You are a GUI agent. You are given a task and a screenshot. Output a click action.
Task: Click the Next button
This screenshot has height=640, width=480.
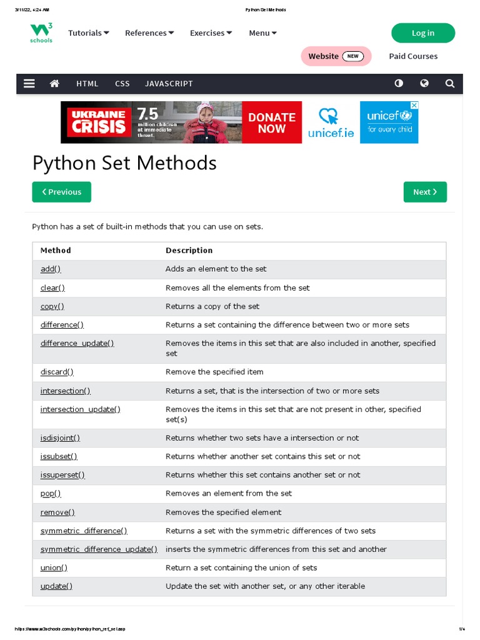coord(425,192)
